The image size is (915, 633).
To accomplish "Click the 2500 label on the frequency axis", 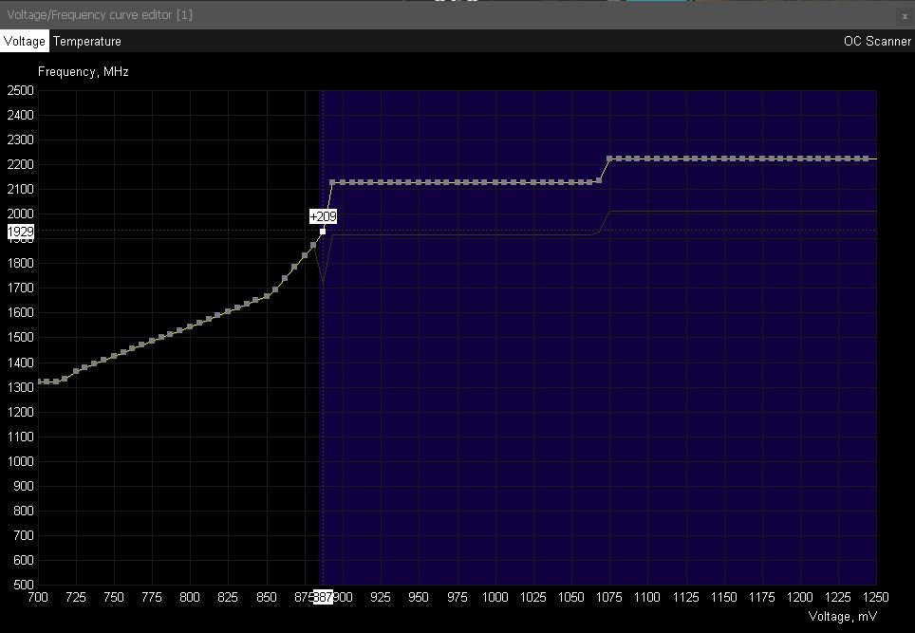I will pyautogui.click(x=21, y=90).
